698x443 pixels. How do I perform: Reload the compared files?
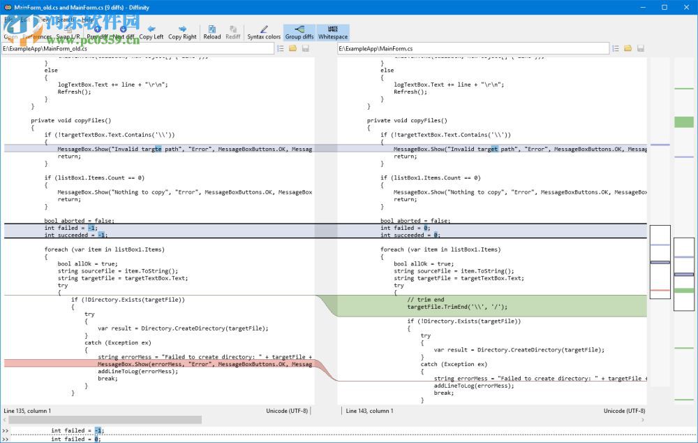(211, 32)
